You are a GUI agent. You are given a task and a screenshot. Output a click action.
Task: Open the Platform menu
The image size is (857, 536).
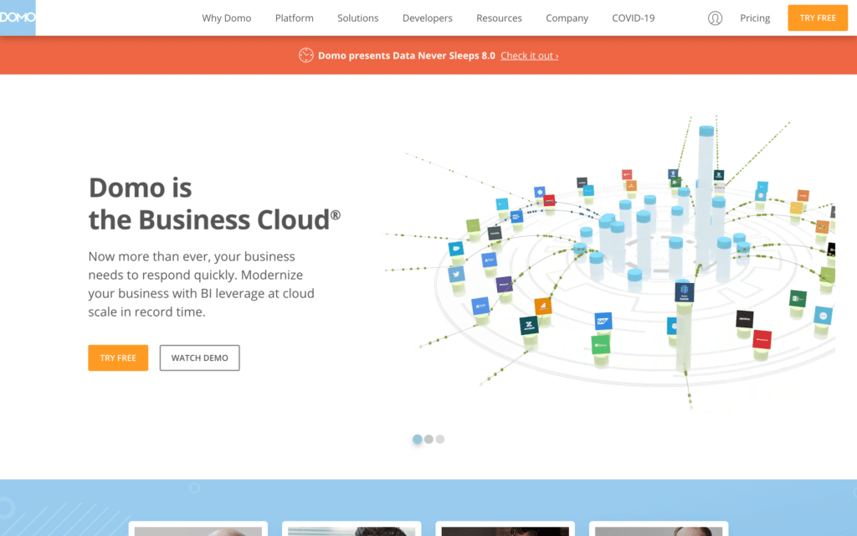click(x=295, y=18)
